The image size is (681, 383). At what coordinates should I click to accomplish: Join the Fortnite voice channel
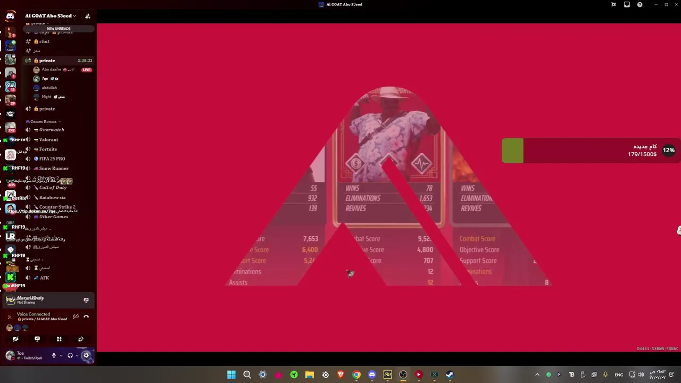pos(59,149)
